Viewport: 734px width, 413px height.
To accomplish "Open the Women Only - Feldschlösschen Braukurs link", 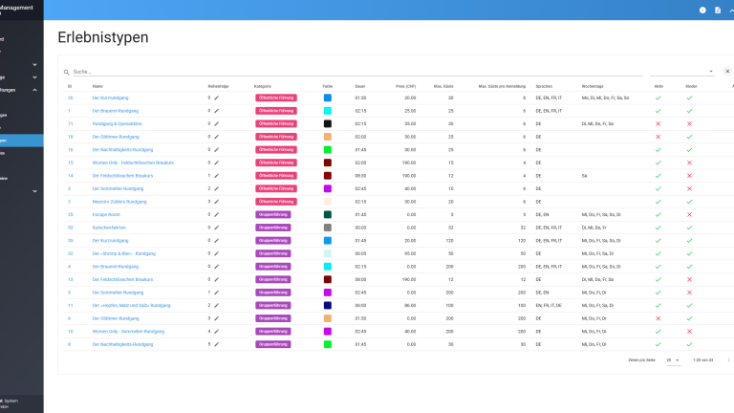I will [x=135, y=163].
